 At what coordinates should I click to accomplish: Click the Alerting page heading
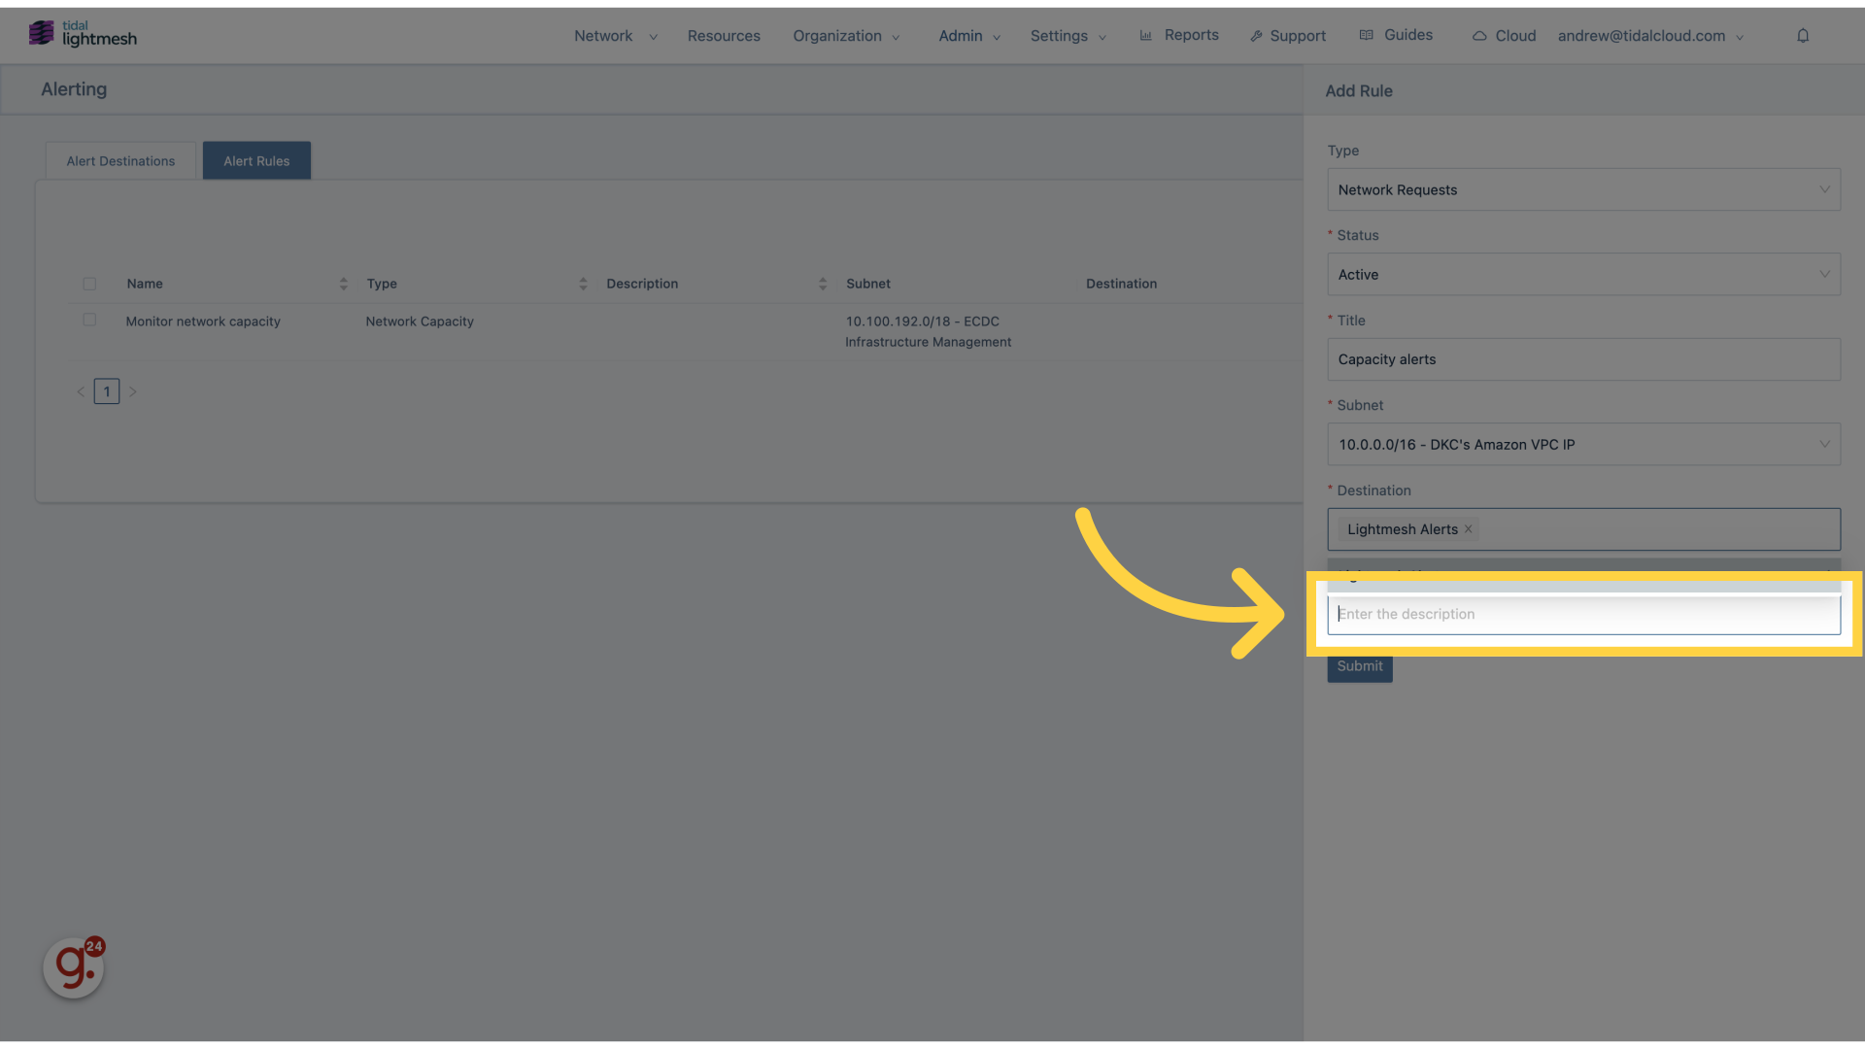(74, 89)
